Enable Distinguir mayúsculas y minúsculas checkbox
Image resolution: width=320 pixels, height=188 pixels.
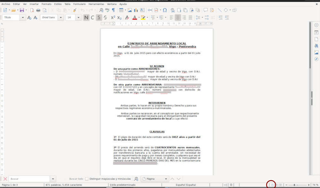(x=87, y=179)
